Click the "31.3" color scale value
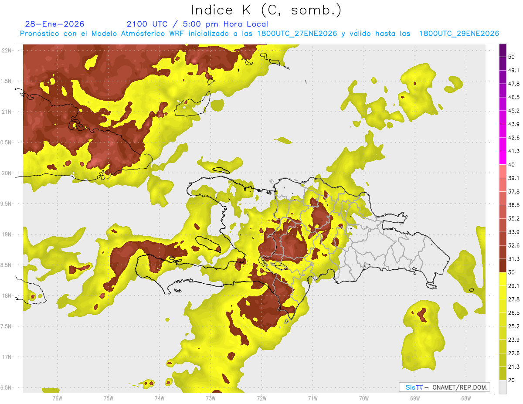The image size is (523, 404). tap(514, 259)
